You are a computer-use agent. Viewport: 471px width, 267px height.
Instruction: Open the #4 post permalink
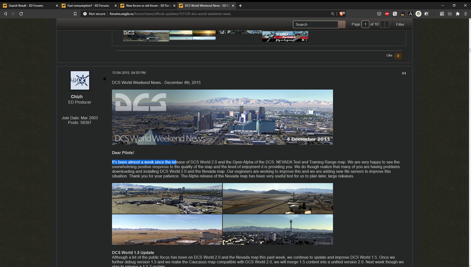click(x=404, y=73)
